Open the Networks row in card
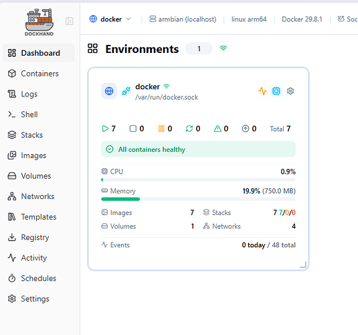The width and height of the screenshot is (358, 335). click(250, 226)
